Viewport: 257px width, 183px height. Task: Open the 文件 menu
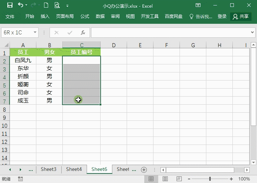(x=10, y=16)
